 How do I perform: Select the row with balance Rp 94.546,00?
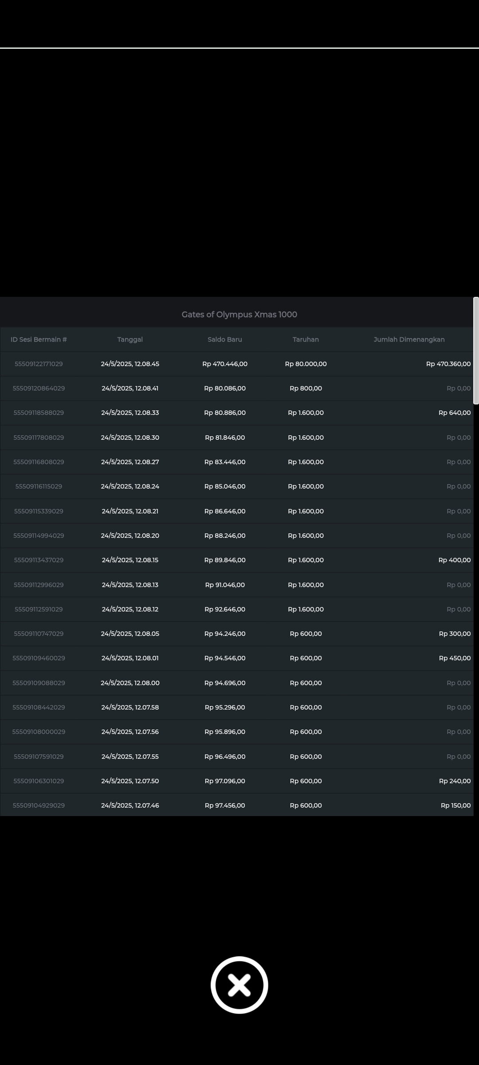pos(237,658)
